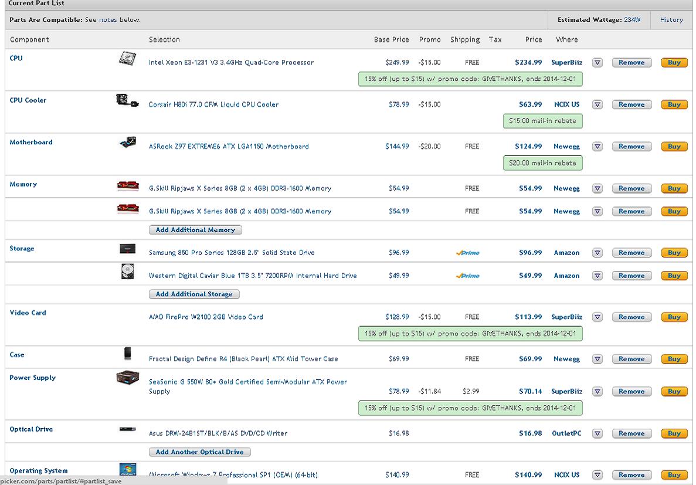Remove the Corsair H80i CPU cooler
696x485 pixels.
[632, 105]
